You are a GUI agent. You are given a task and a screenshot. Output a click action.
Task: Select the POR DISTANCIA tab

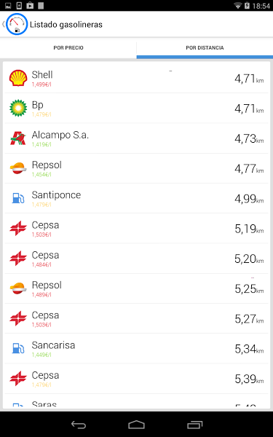coord(205,47)
